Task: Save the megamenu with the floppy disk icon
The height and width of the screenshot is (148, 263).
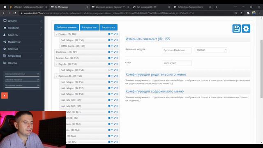Action: (237, 28)
